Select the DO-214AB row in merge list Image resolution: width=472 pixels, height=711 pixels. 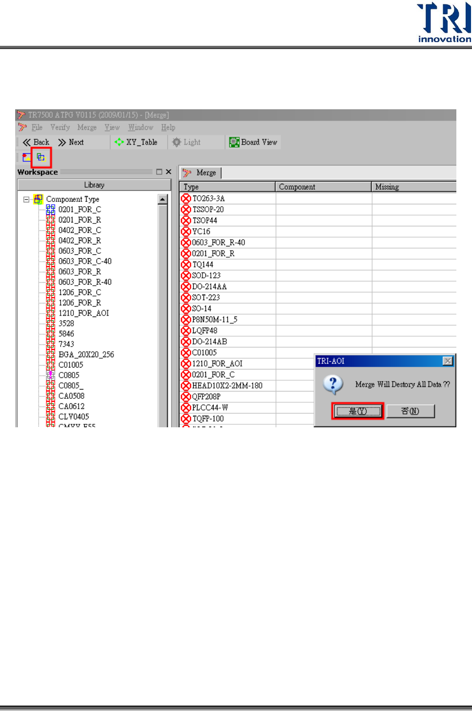click(318, 342)
